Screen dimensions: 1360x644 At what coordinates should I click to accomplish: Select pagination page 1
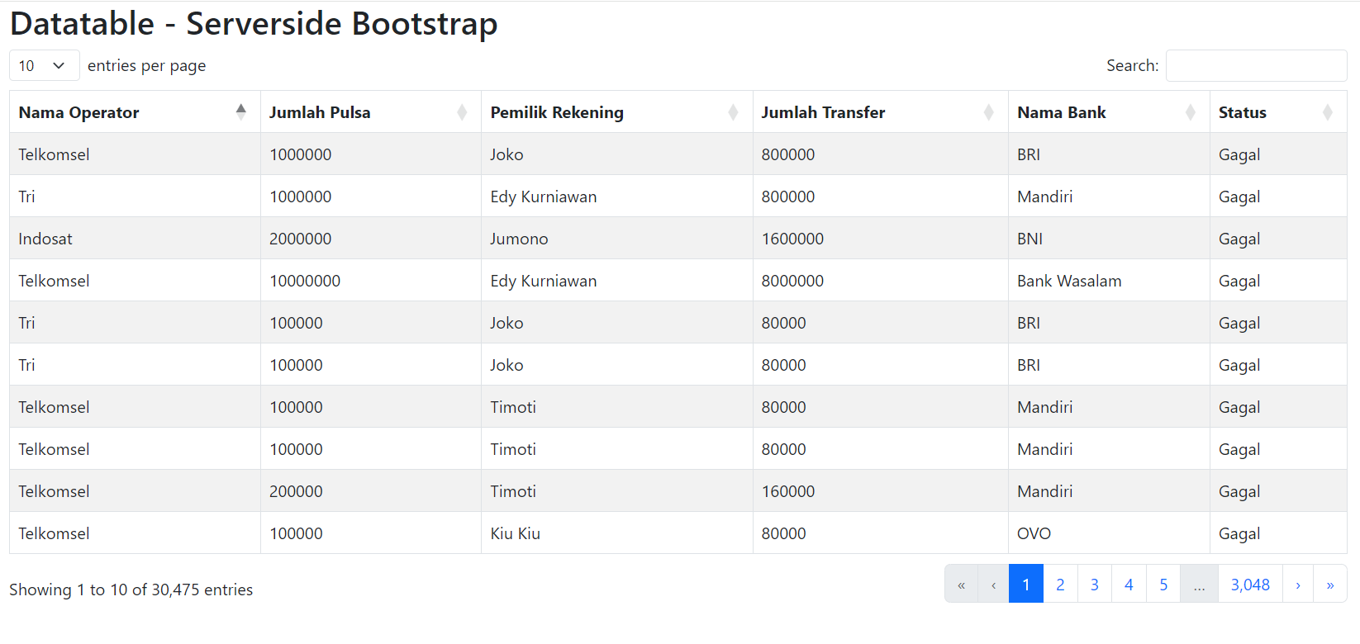(x=1026, y=585)
